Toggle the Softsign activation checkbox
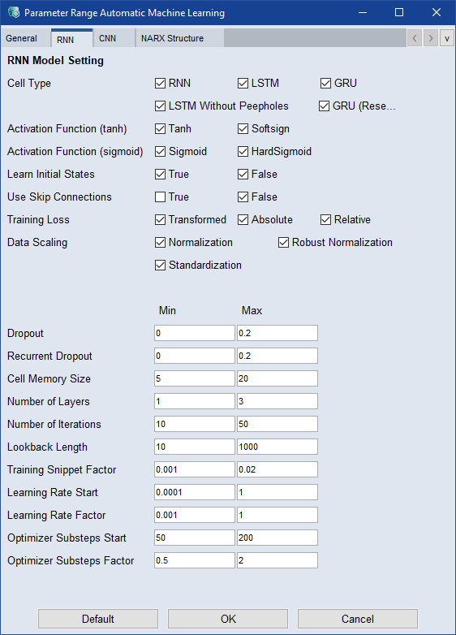This screenshot has width=456, height=635. (243, 129)
